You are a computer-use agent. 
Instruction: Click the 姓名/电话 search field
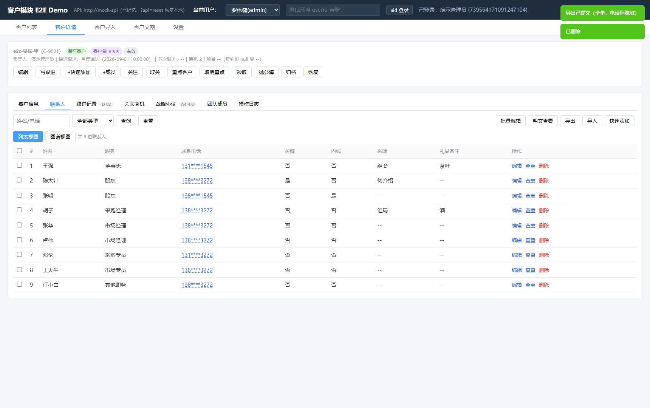(x=42, y=121)
